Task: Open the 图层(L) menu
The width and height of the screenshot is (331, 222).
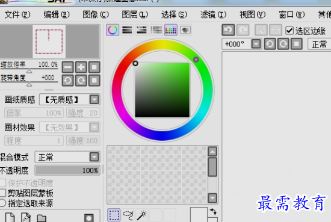Action: pos(135,14)
